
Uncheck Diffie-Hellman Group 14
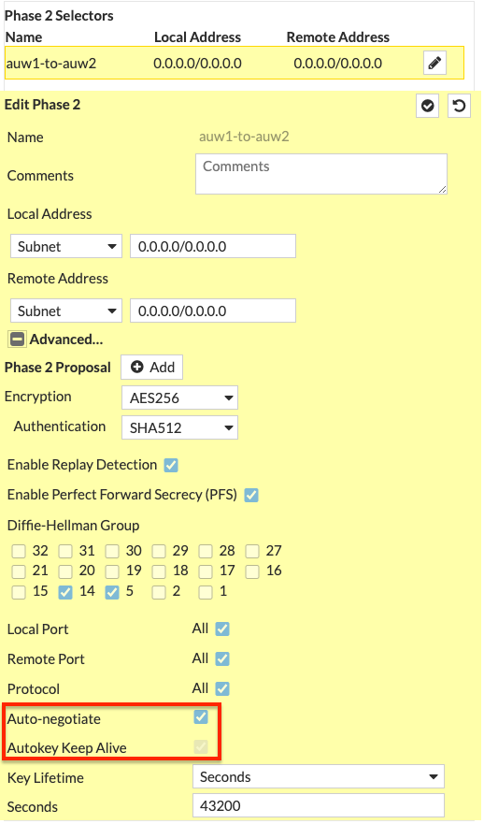coord(65,592)
